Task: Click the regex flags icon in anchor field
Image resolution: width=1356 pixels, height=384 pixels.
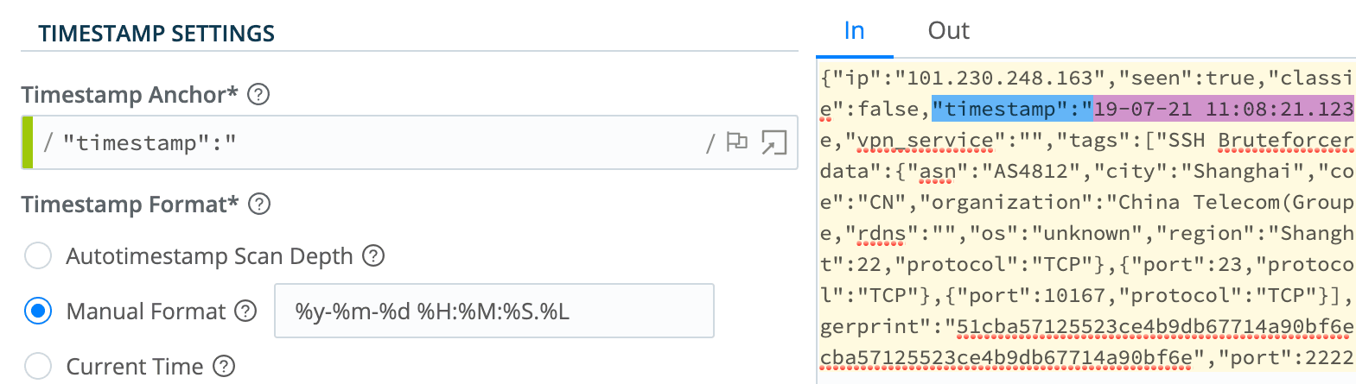Action: coord(737,142)
